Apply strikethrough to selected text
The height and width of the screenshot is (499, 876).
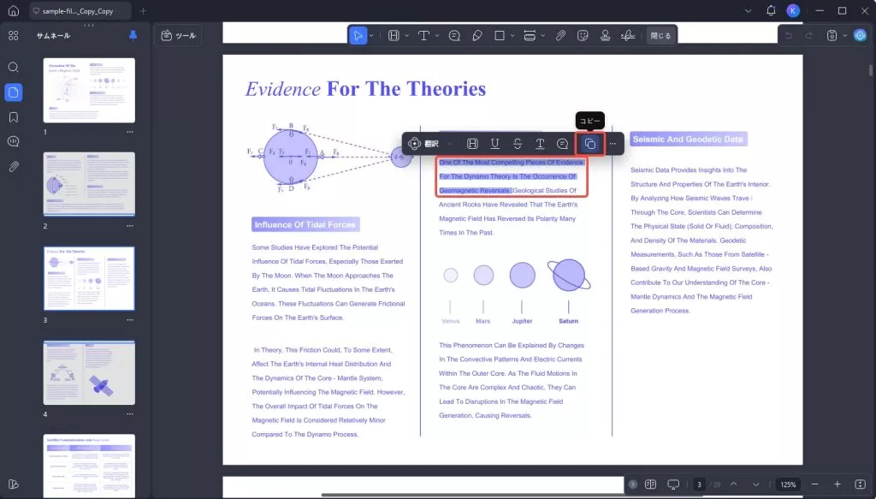[x=518, y=144]
